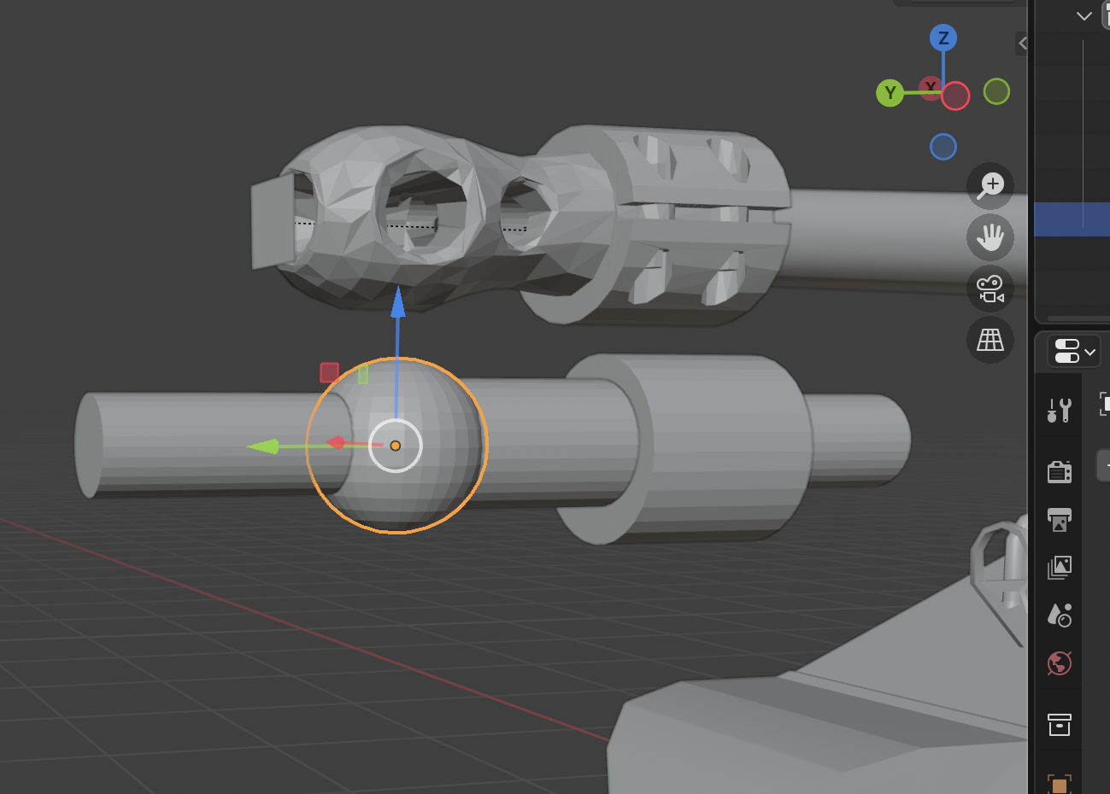Click the Zoom view magnifier button
This screenshot has height=794, width=1110.
(990, 185)
